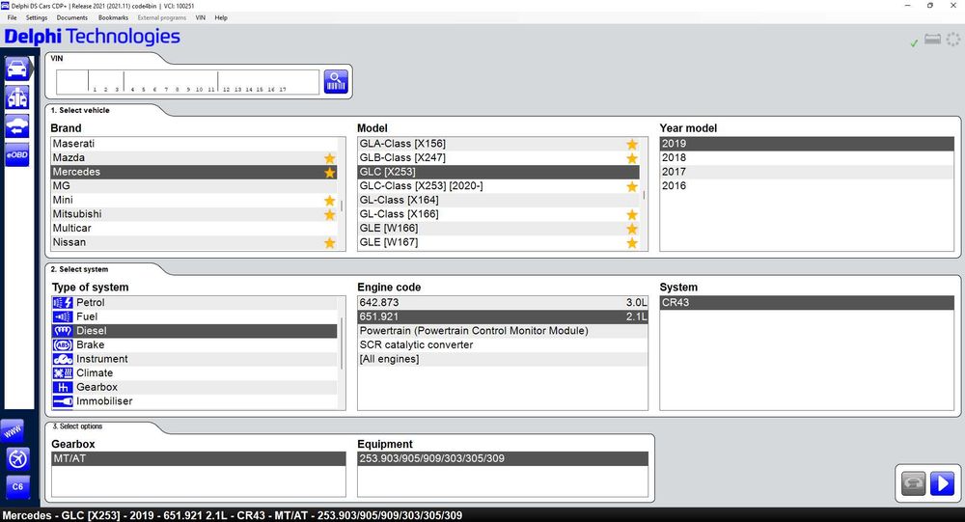Open the Documents menu
This screenshot has width=965, height=522.
pos(72,18)
